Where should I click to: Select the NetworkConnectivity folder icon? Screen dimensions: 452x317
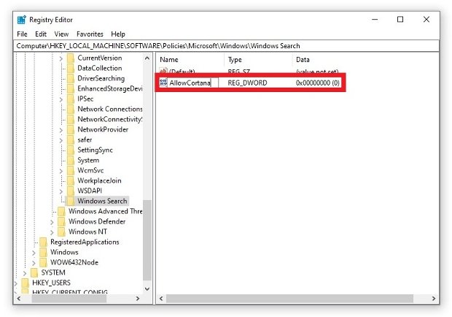tap(70, 119)
